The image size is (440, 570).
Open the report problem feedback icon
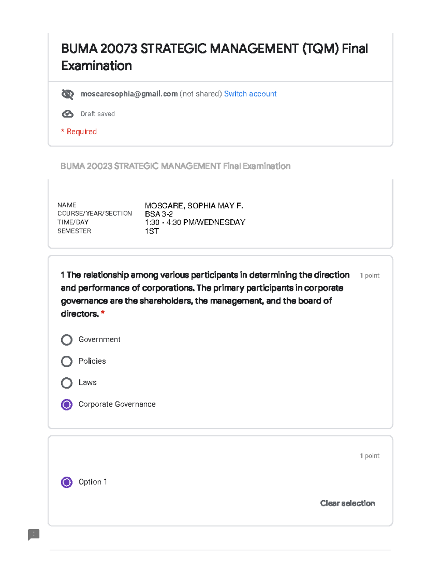[34, 534]
